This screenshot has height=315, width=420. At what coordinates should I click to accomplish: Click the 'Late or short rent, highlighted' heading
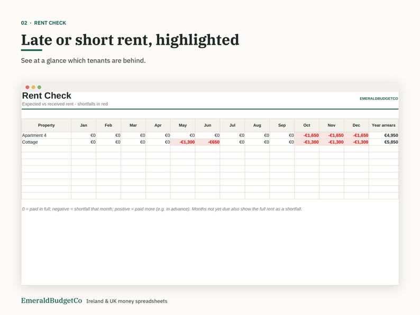[x=130, y=40]
